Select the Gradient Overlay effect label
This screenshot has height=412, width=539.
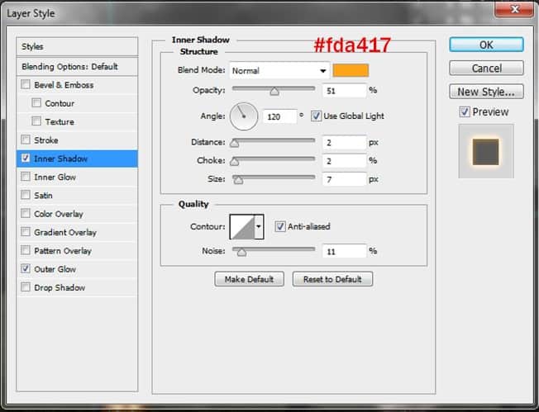tap(65, 233)
